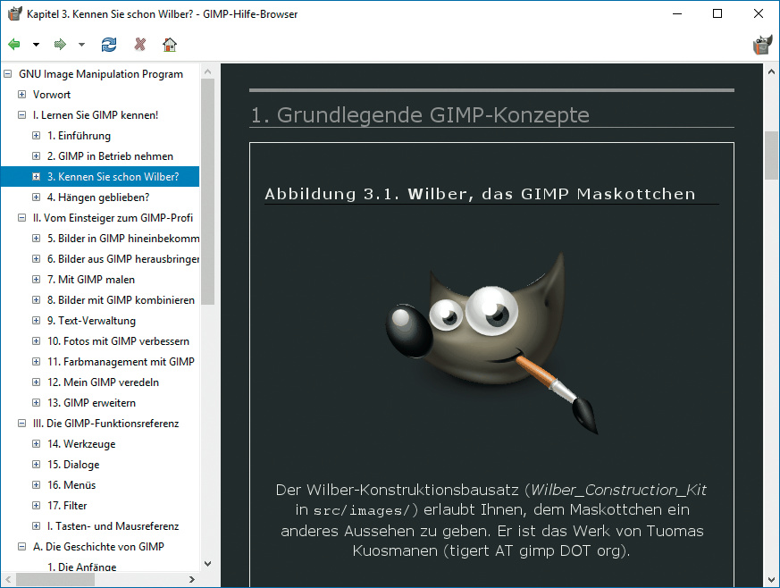Open the 14. Werkzeuge topic

[81, 444]
